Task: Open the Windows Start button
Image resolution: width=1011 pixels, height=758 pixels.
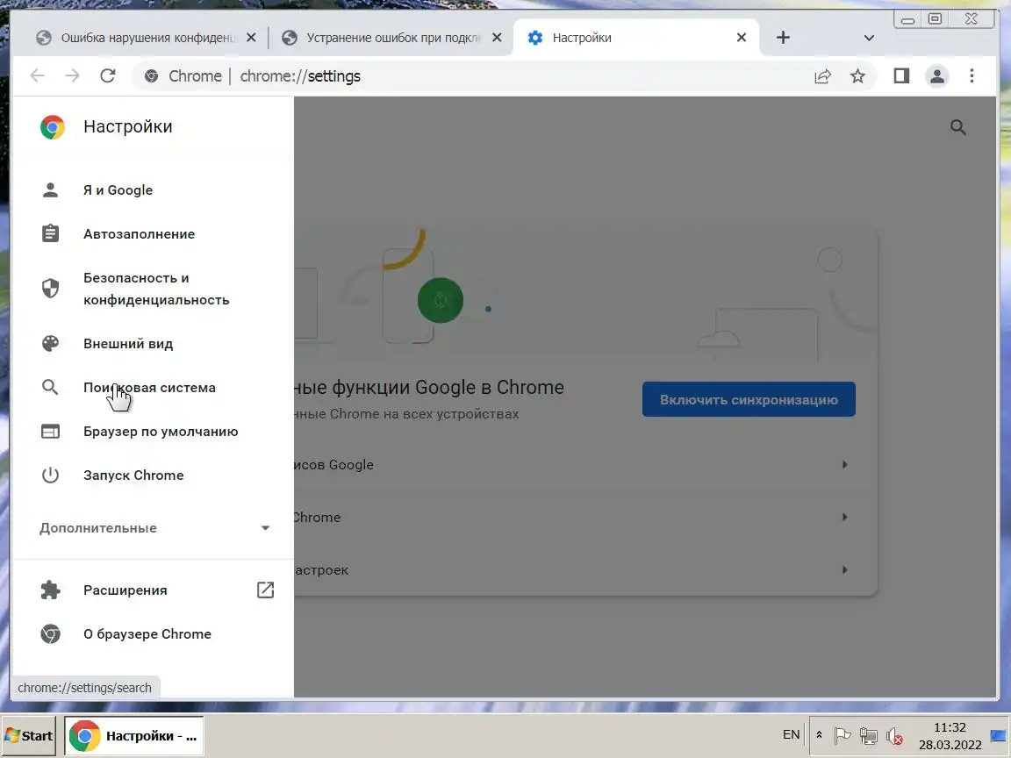Action: coord(28,735)
